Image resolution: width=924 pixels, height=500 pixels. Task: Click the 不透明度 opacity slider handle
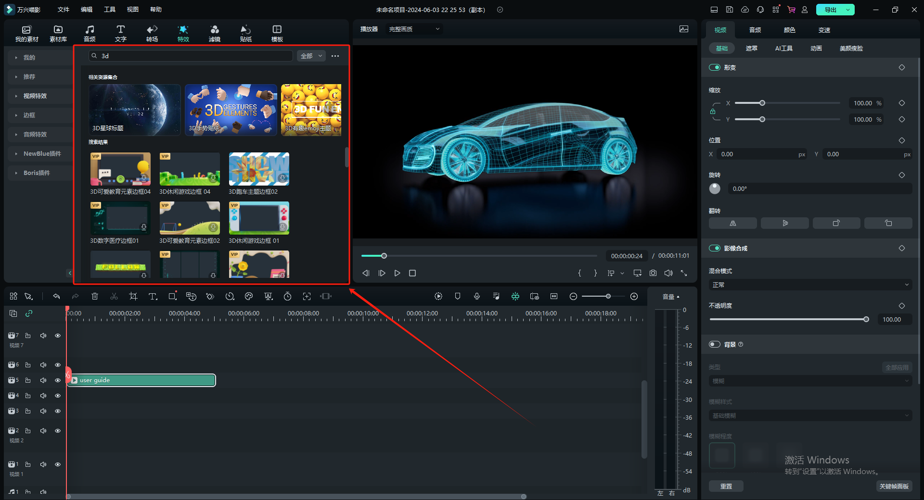click(866, 320)
